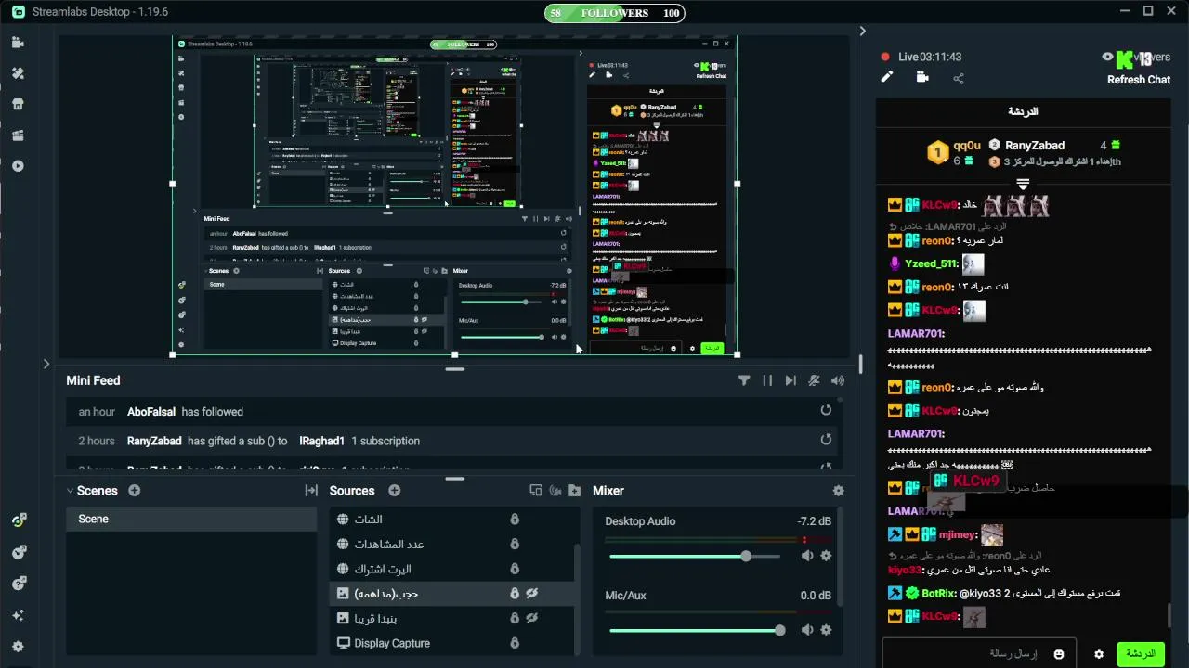Toggle viewer count eye icon
This screenshot has height=668, width=1189.
pos(1107,57)
